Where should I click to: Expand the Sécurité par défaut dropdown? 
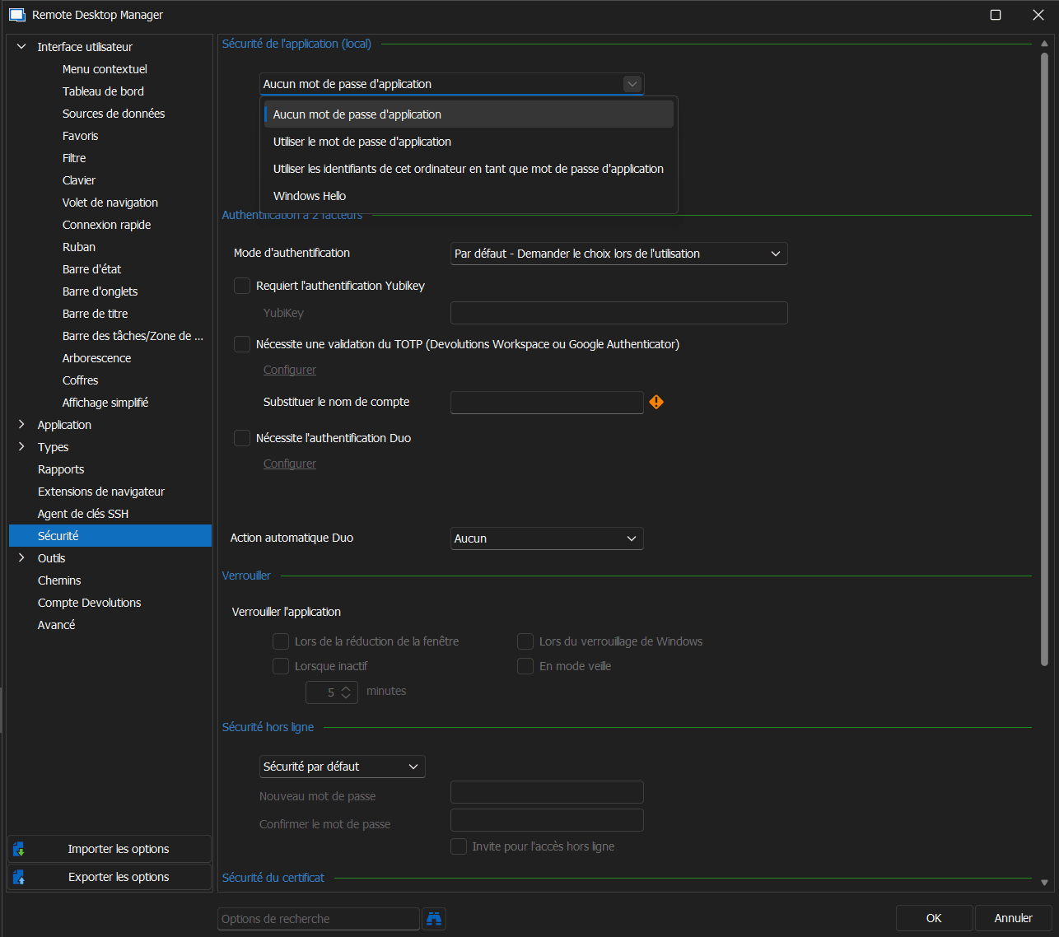click(x=342, y=767)
